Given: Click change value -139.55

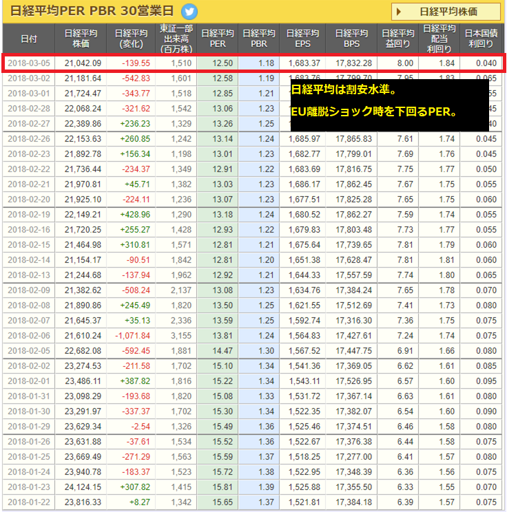Looking at the screenshot, I should [x=136, y=63].
